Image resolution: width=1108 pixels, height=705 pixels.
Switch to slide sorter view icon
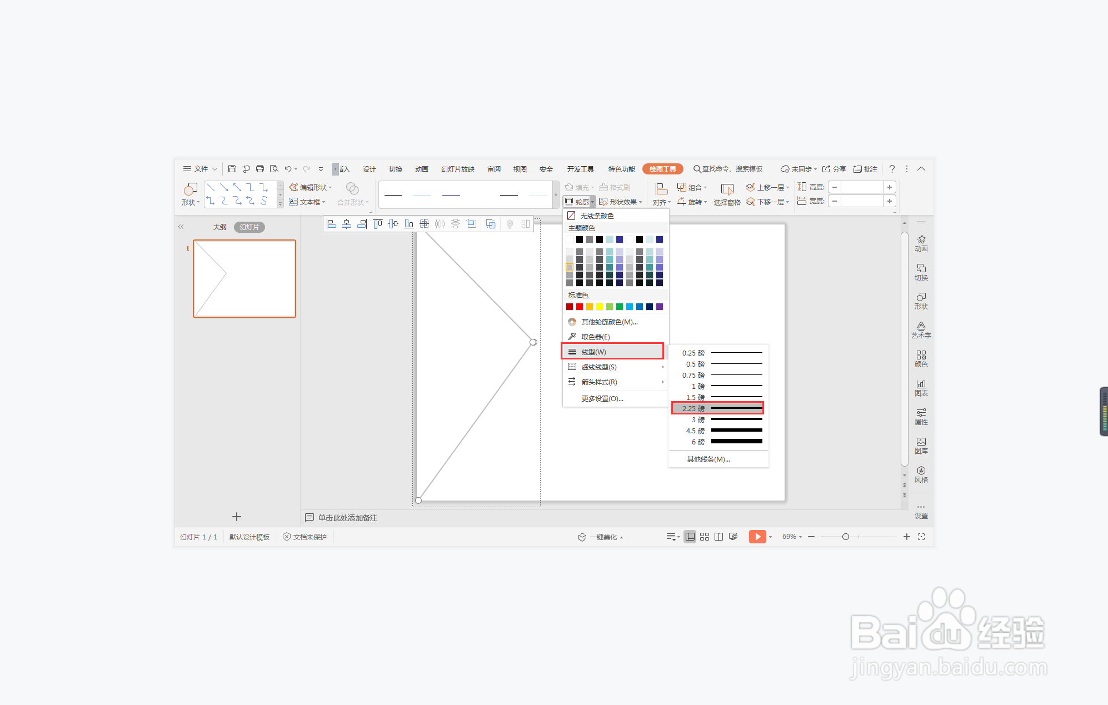pyautogui.click(x=704, y=537)
